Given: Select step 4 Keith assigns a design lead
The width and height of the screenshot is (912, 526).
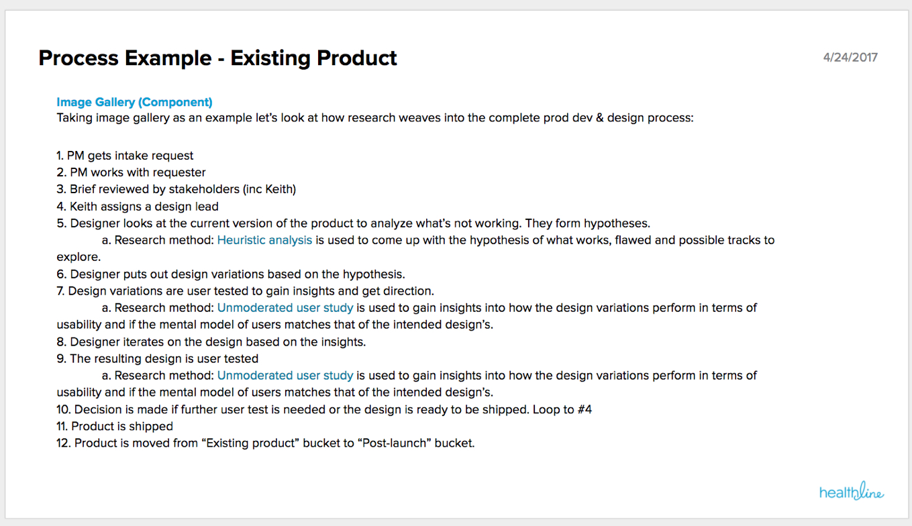Looking at the screenshot, I should tap(138, 206).
